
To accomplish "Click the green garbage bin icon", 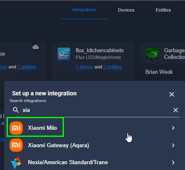I will pyautogui.click(x=152, y=53).
